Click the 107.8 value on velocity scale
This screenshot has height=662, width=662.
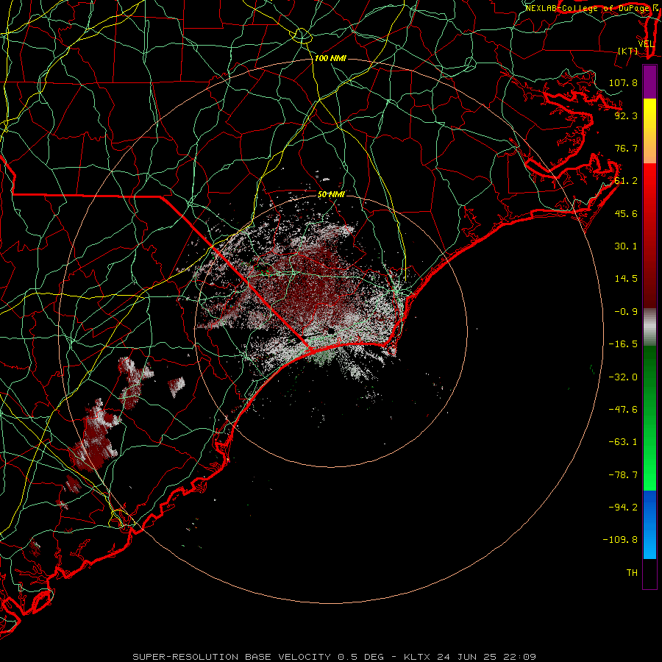(623, 82)
